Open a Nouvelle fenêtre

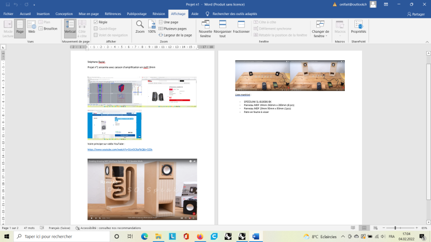click(205, 25)
